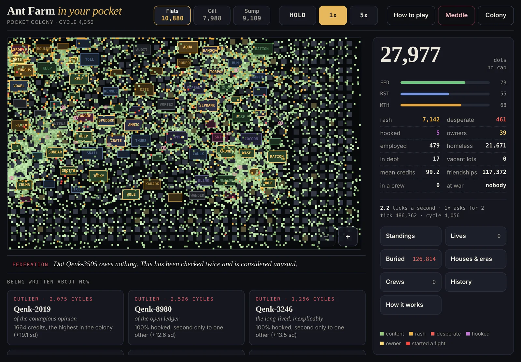Screen dimensions: 521x362
Task: Click the rash count 7,142
Action: (x=431, y=120)
